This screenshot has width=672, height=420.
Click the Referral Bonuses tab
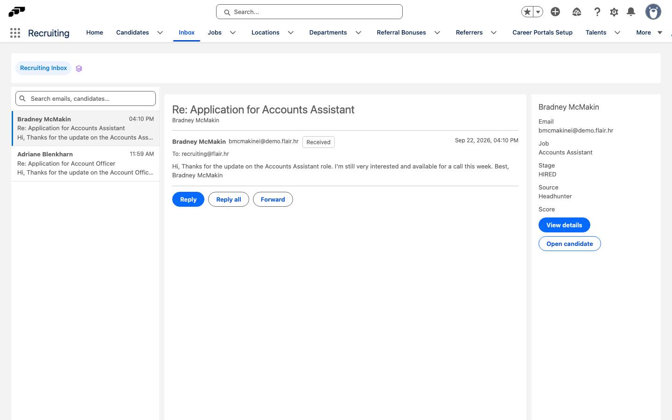401,33
